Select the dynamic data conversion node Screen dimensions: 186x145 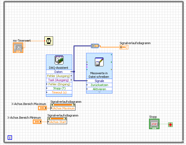95,46
